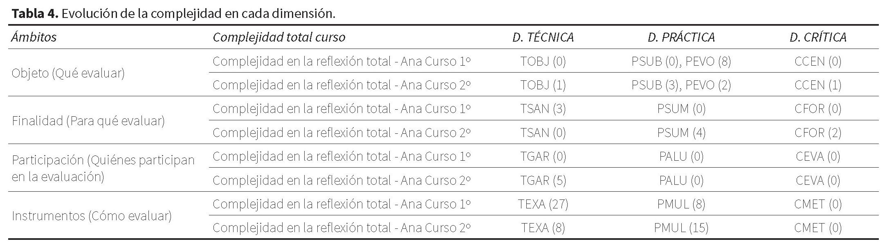Select the D. TÉCNICA column header
Image resolution: width=887 pixels, height=248 pixels.
(x=543, y=37)
